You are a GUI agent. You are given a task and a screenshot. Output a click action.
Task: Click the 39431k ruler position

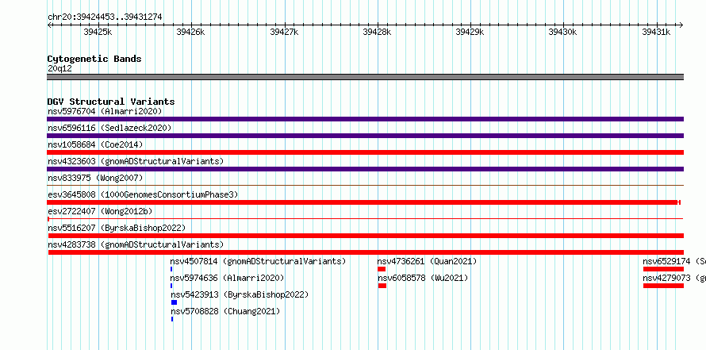click(x=656, y=32)
